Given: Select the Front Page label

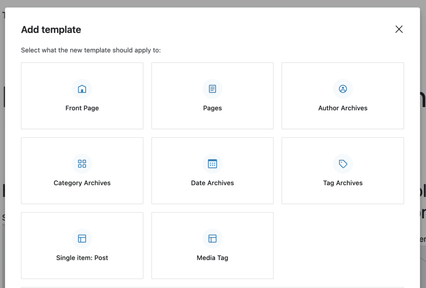Looking at the screenshot, I should pos(82,108).
